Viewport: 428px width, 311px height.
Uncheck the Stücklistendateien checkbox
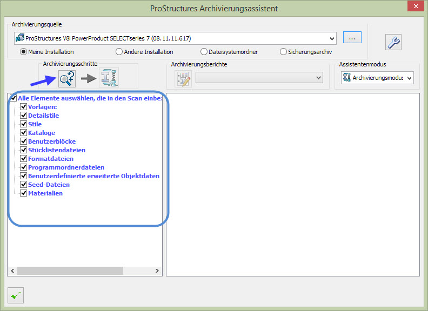23,150
